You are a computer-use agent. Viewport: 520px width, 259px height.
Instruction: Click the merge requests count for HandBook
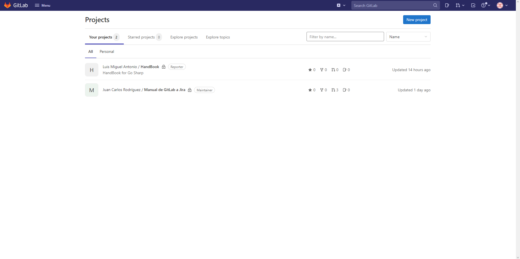coord(335,70)
